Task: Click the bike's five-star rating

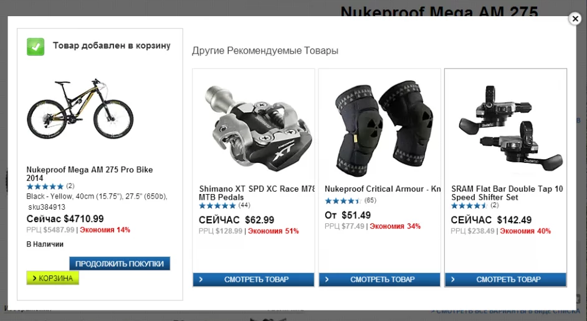Action: click(x=45, y=186)
